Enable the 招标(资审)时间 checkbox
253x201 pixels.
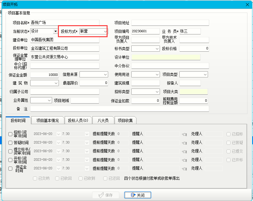(x=10, y=134)
